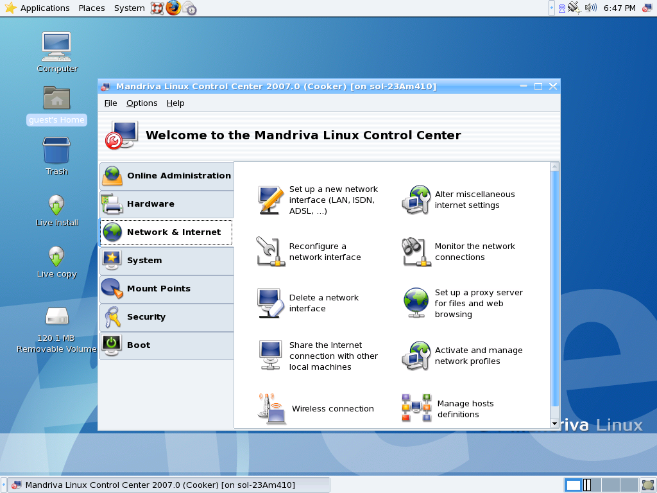Open the Applications menu in top panel
The height and width of the screenshot is (493, 657).
pos(45,8)
